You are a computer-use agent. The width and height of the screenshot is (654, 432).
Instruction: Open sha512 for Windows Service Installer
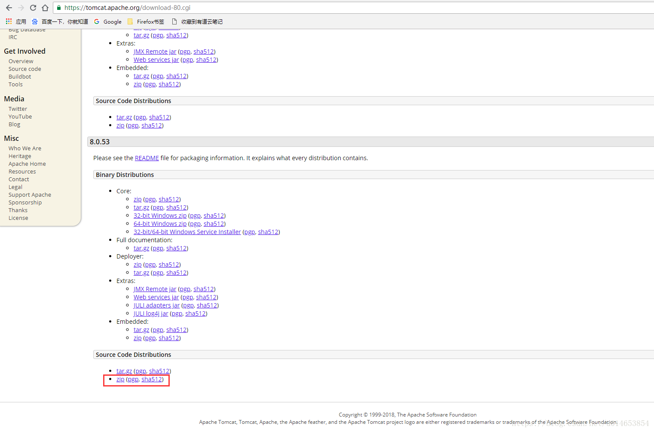pos(268,232)
